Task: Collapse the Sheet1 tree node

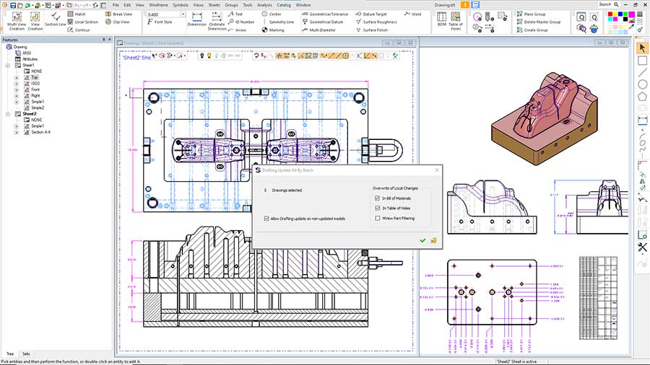Action: (7, 65)
